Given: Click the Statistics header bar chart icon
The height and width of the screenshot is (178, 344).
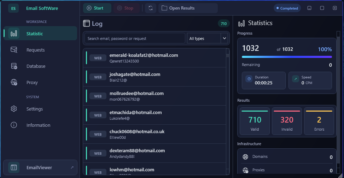Looking at the screenshot, I should click(241, 23).
